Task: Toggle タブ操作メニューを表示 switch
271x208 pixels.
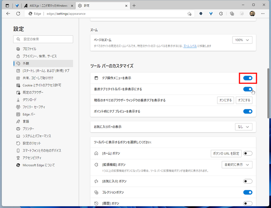Action: 248,78
